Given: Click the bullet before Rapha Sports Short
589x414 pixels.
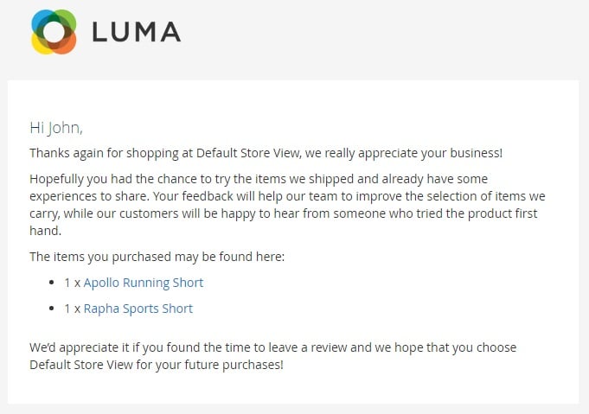Looking at the screenshot, I should coord(52,309).
